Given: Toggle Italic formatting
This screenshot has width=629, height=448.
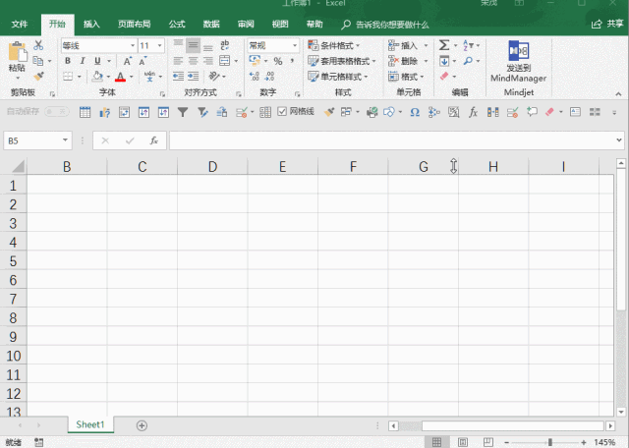Looking at the screenshot, I should [x=83, y=61].
